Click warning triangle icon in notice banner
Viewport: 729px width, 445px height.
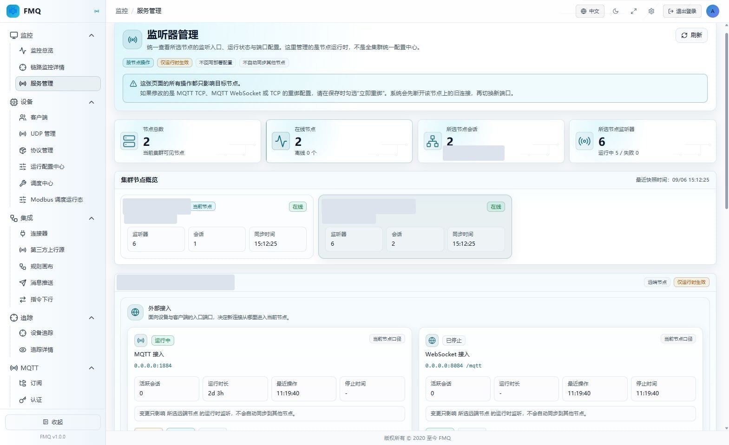coord(133,84)
